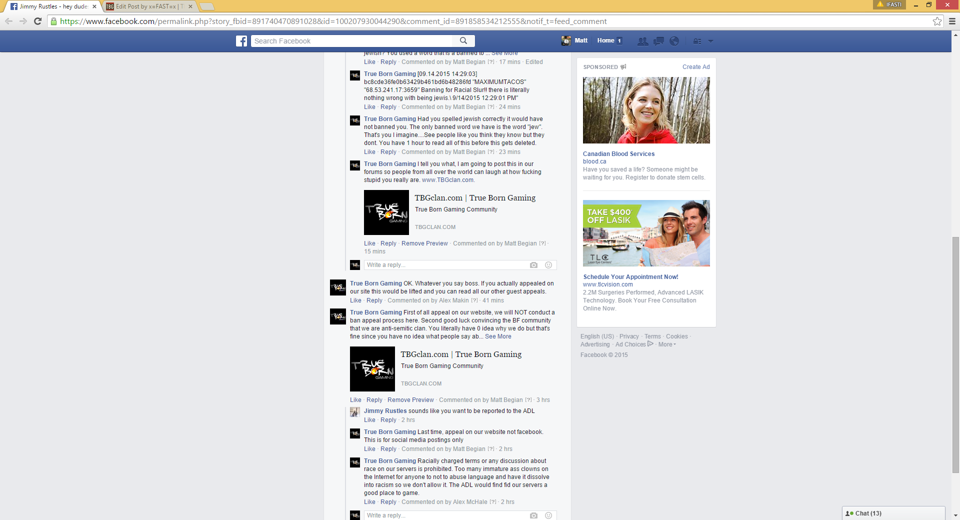Open the first TBGclan.com True Born Gaming preview card title

coord(475,198)
